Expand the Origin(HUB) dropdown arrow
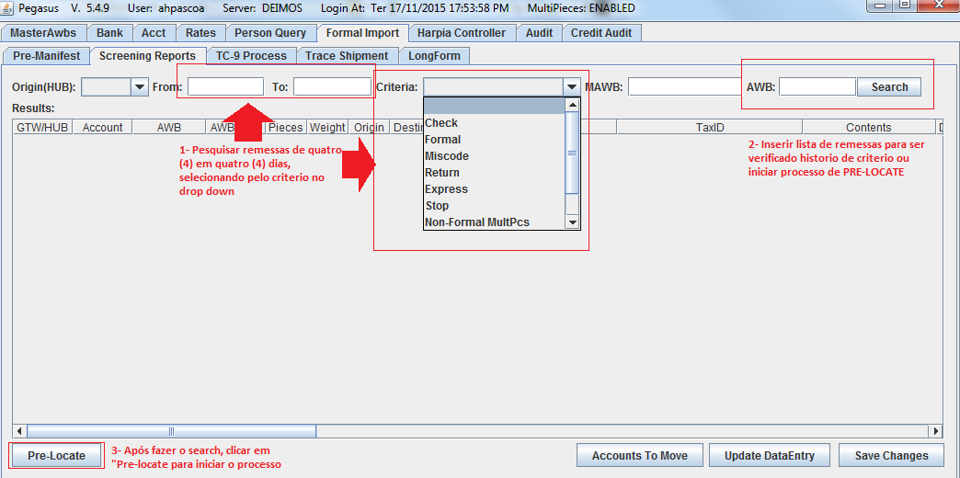The height and width of the screenshot is (478, 960). tap(140, 87)
